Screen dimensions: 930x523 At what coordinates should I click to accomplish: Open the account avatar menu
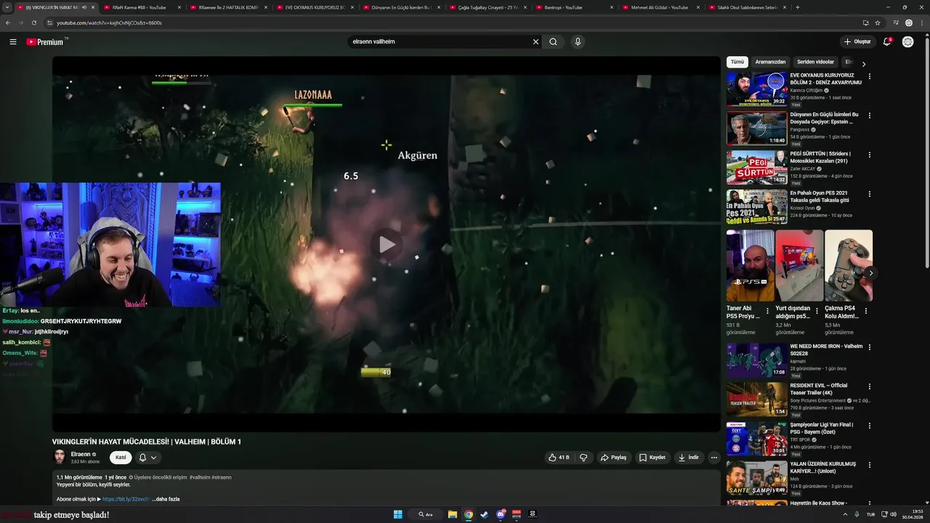(907, 41)
